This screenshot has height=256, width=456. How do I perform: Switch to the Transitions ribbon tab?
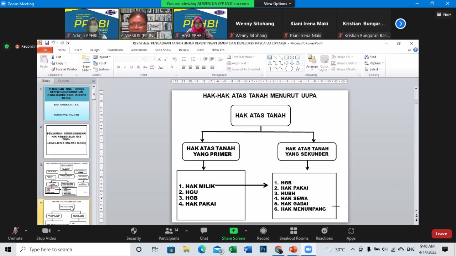click(115, 50)
